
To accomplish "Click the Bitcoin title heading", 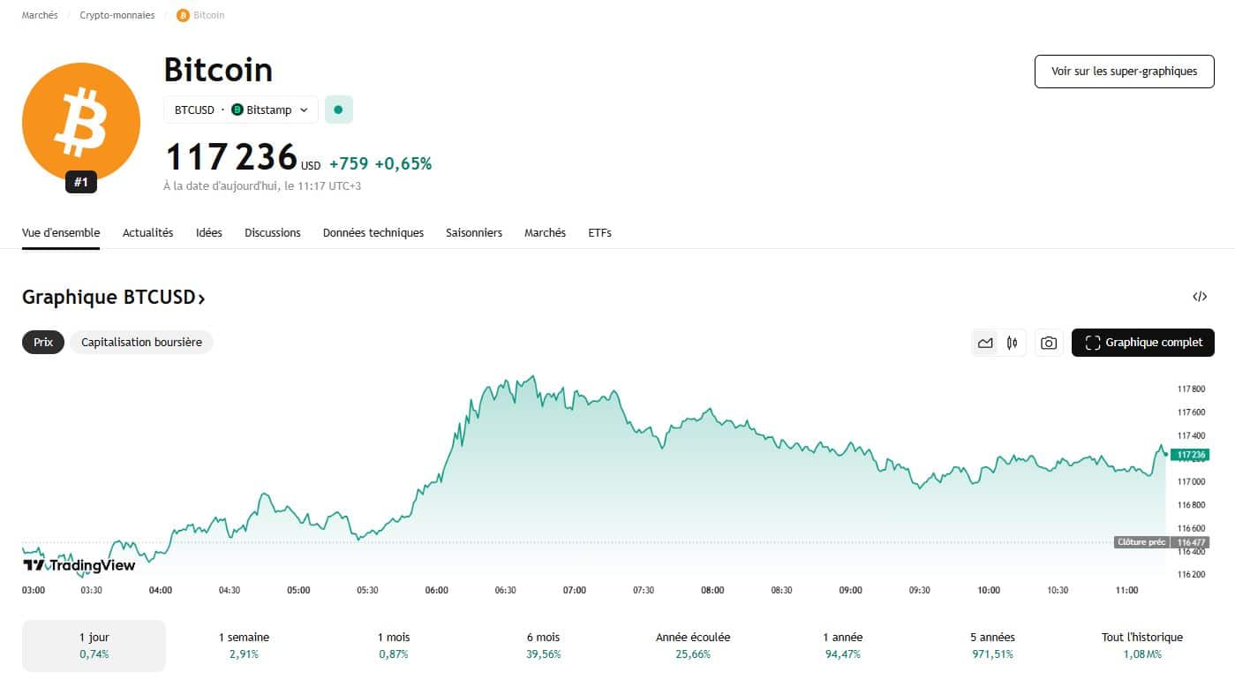I will [218, 70].
